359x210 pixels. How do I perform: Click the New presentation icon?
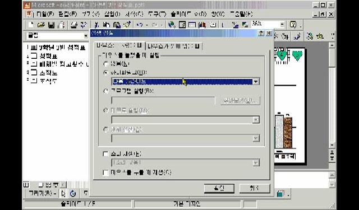tap(31, 25)
